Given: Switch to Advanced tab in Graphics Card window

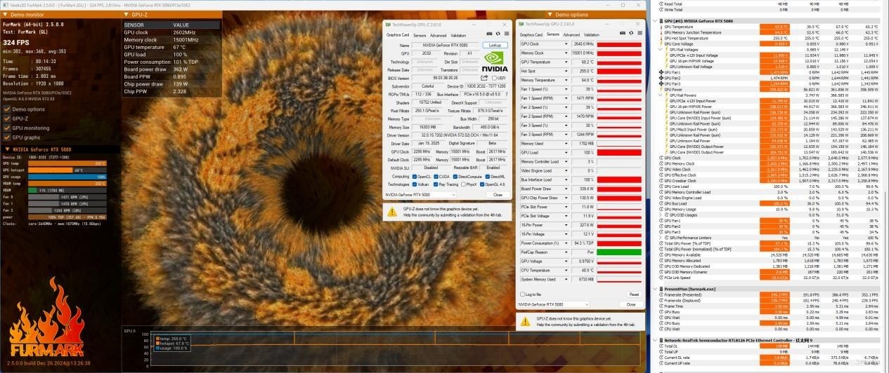Looking at the screenshot, I should click(x=438, y=35).
